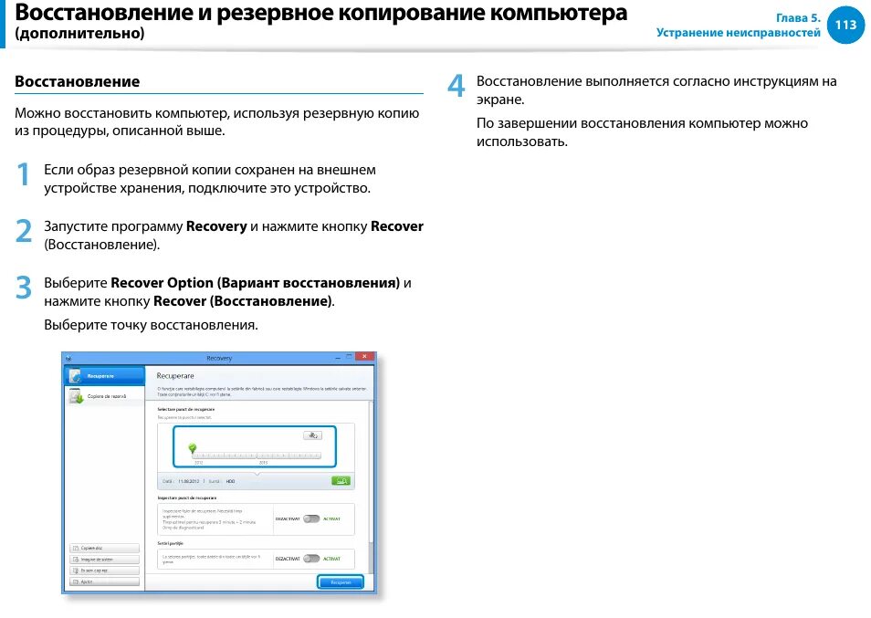
Task: Close the Recovery window
Action: (364, 357)
